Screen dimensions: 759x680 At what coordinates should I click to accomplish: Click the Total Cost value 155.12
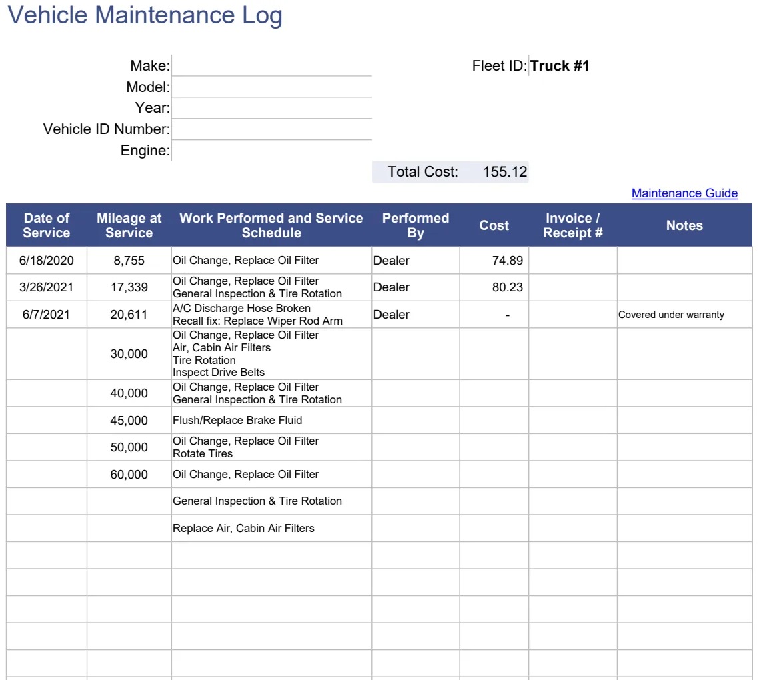504,172
